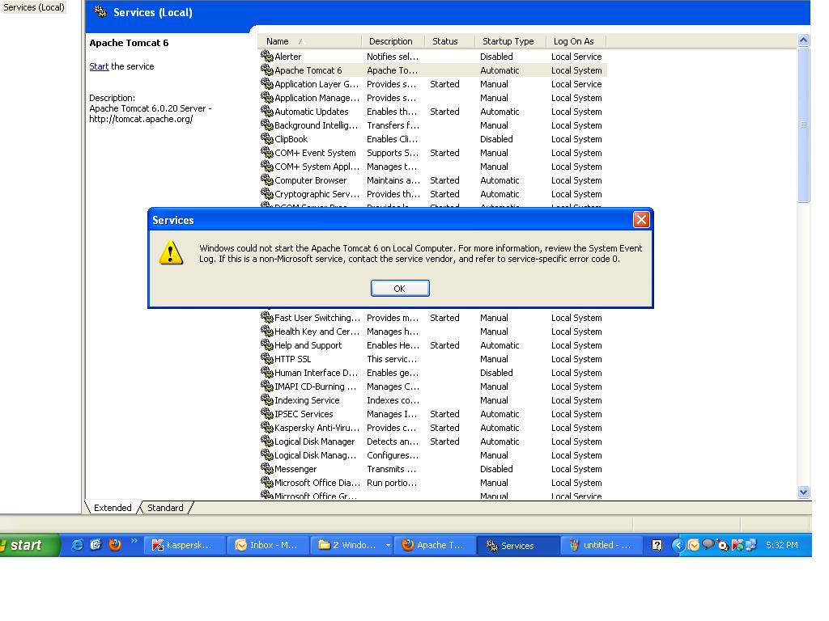Click the scroll down arrow of services list
The width and height of the screenshot is (829, 621).
coord(803,492)
